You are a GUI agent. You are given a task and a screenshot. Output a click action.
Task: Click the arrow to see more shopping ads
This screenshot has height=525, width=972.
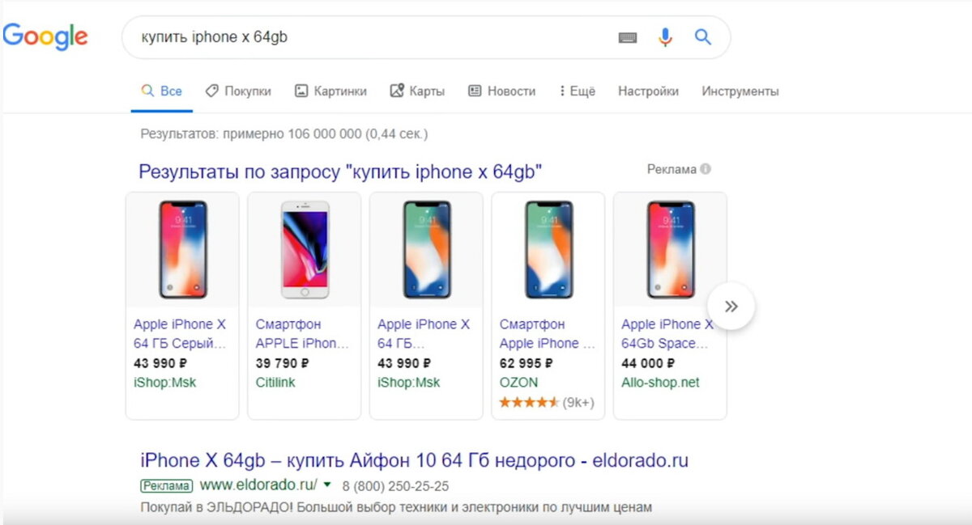point(731,306)
